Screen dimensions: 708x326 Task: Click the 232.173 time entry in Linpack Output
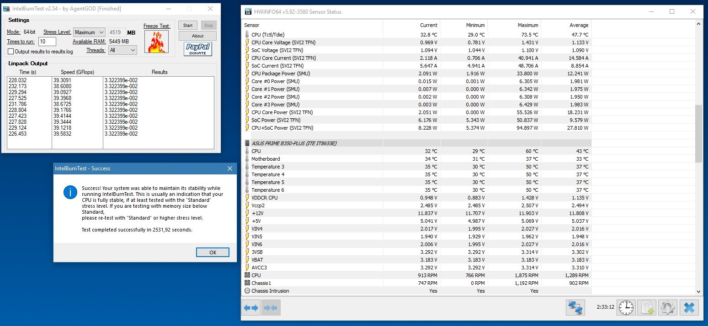[17, 86]
